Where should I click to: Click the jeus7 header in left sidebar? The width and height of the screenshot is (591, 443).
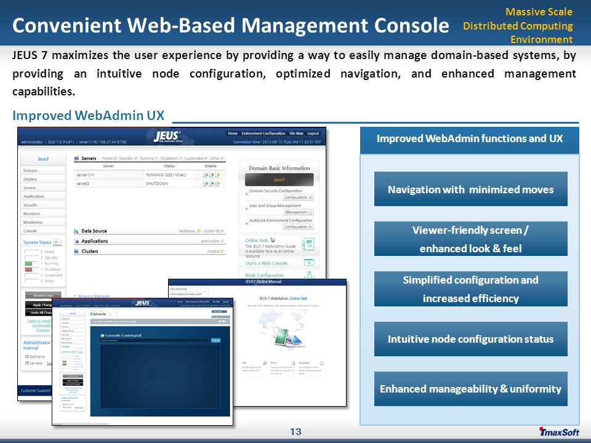click(x=43, y=159)
